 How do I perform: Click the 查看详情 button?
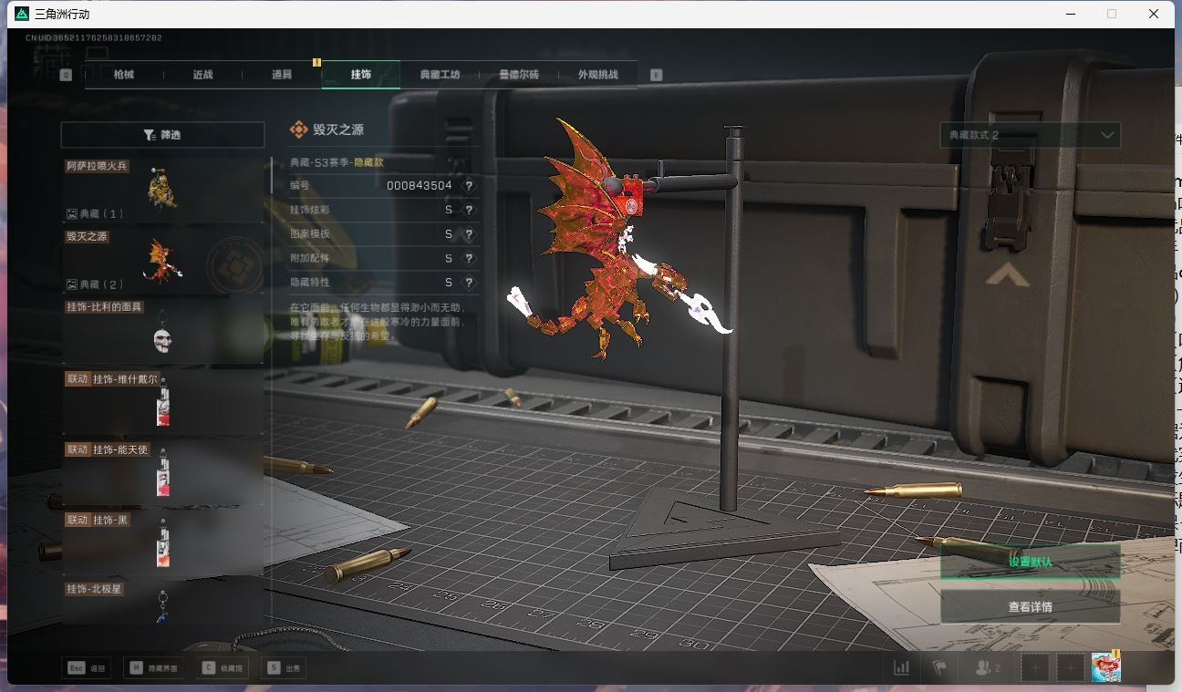(x=1030, y=606)
